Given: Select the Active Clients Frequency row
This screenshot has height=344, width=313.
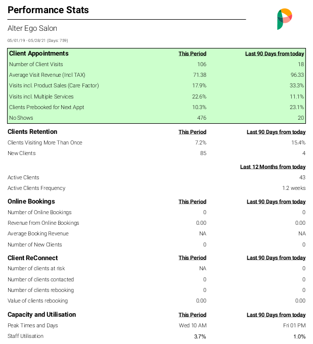Looking at the screenshot, I should (x=156, y=188).
